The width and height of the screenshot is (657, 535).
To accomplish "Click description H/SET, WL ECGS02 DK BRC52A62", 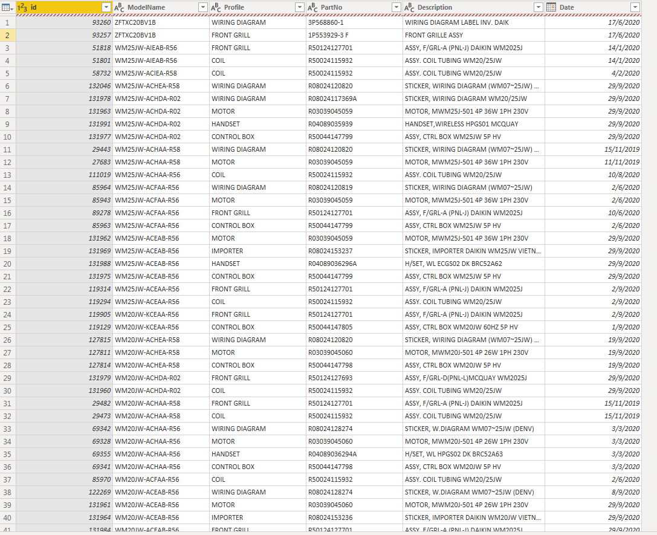I will point(474,264).
